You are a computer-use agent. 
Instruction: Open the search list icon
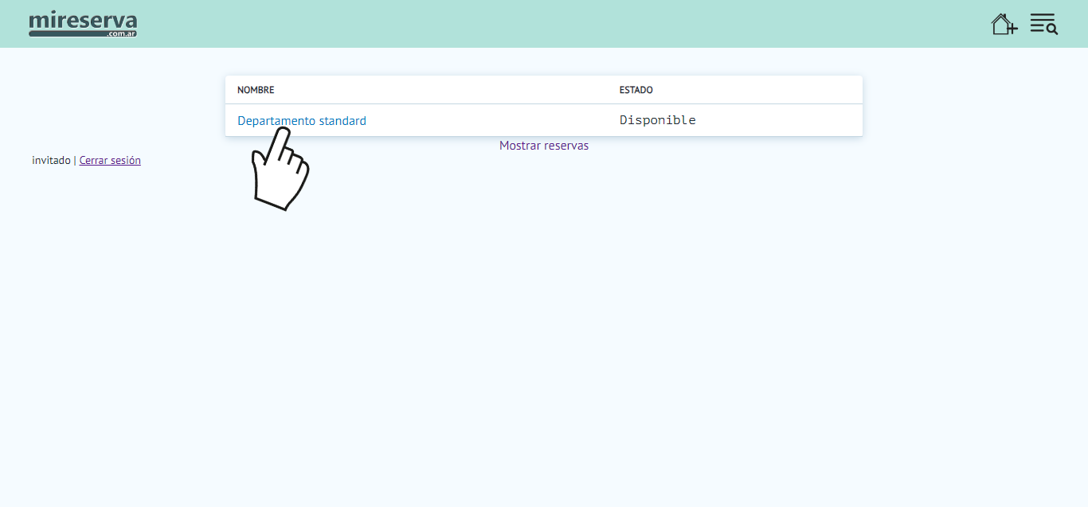click(1043, 24)
